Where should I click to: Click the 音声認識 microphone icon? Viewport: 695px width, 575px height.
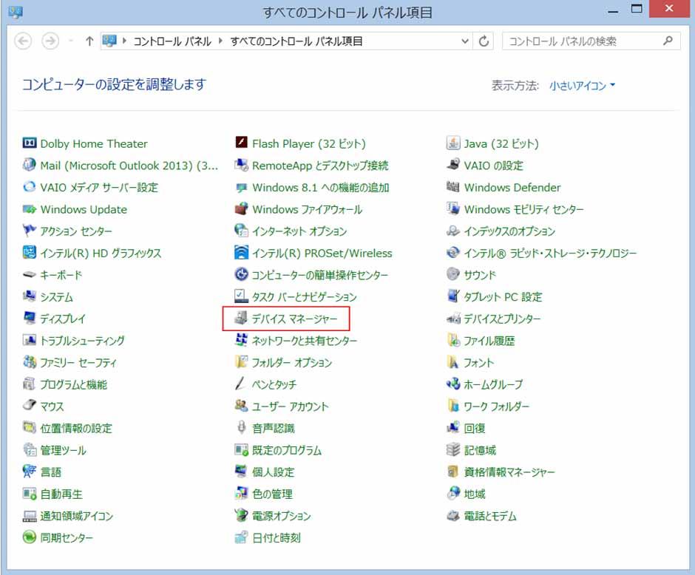point(241,427)
